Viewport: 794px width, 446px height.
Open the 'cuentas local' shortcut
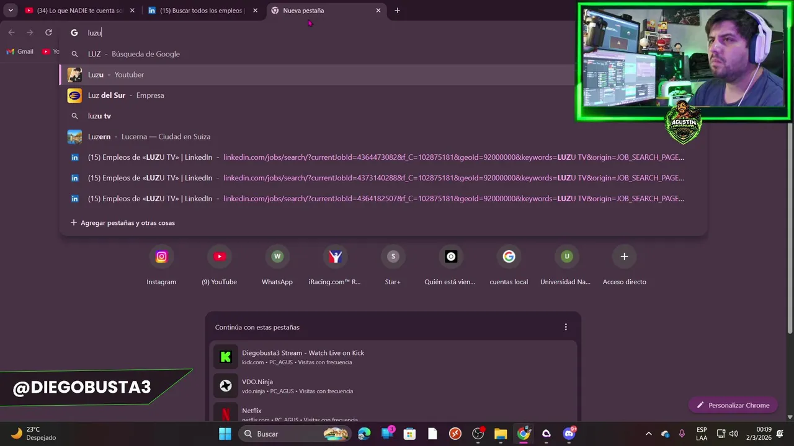[x=509, y=266]
